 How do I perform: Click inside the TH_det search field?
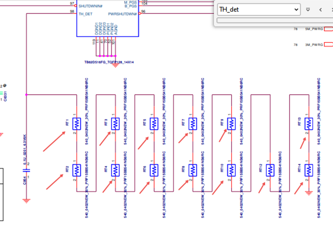tap(256, 9)
